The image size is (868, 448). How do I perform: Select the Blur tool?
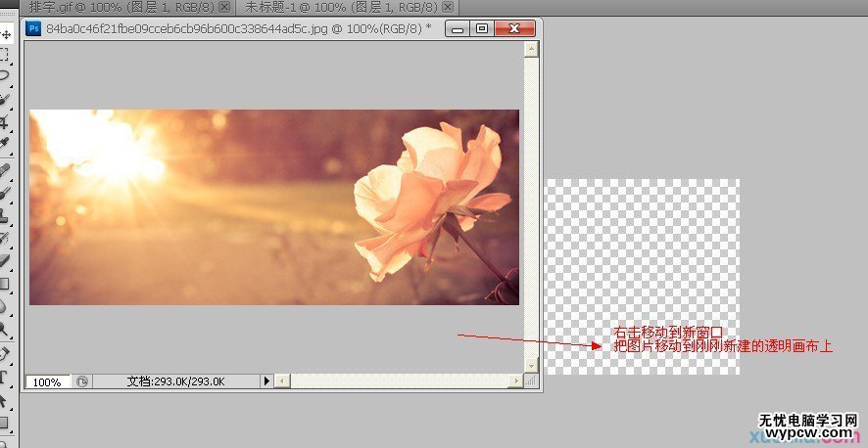click(5, 306)
